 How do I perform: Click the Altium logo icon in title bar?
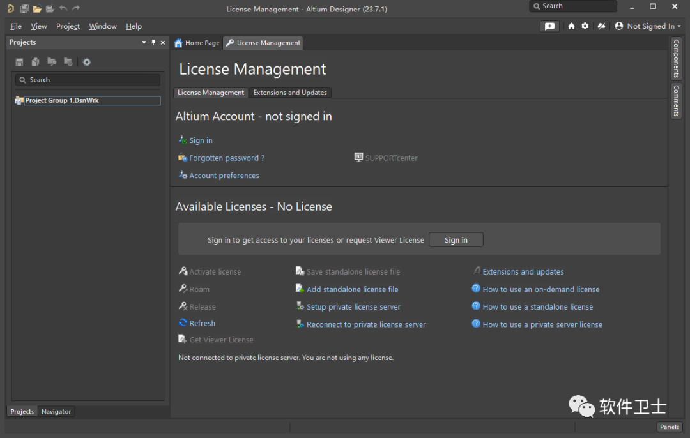11,8
